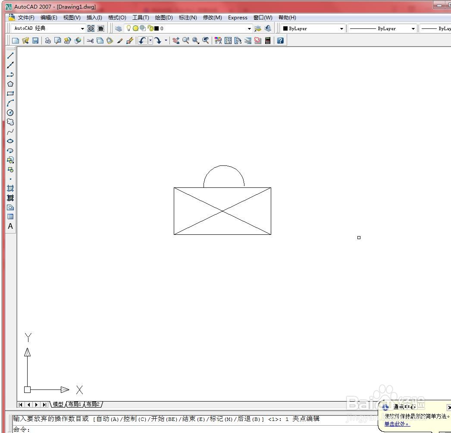Select the Multiline Text tool
451x433 pixels.
(10, 226)
